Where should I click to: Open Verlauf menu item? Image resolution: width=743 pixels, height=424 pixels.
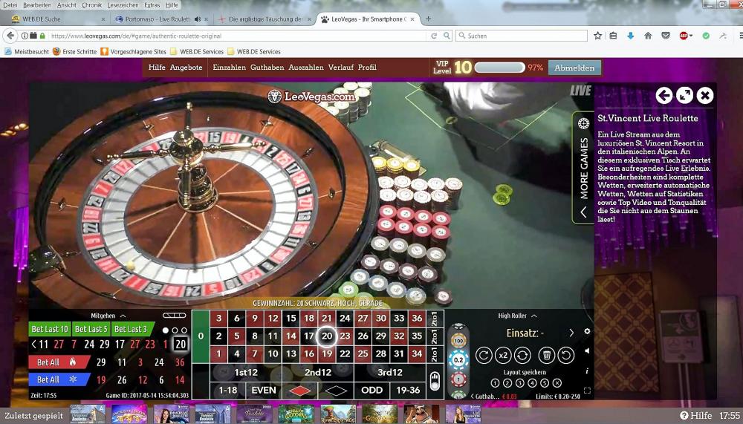point(341,68)
